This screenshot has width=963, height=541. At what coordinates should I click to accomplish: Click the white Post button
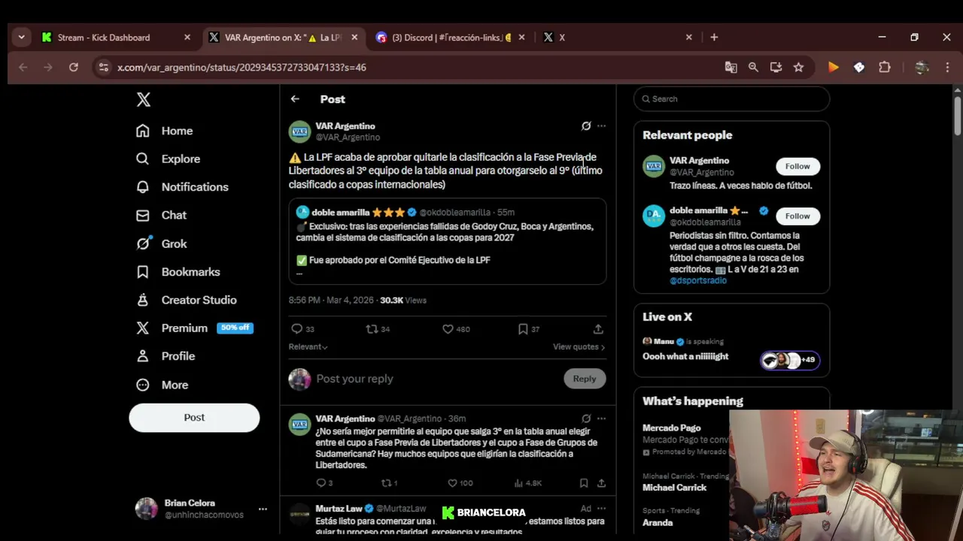(194, 418)
